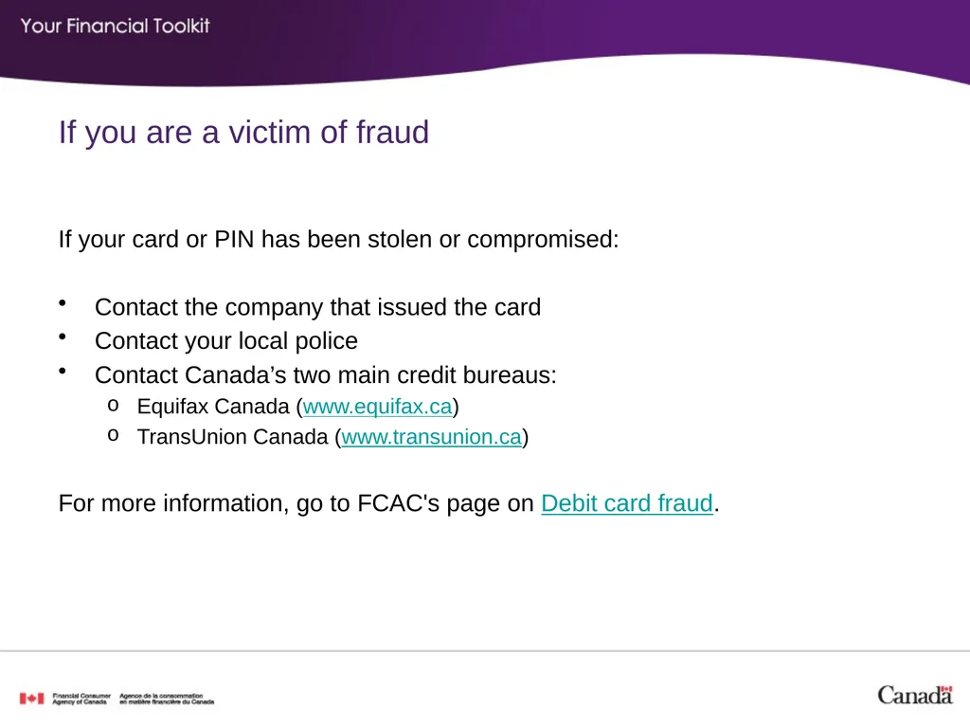The width and height of the screenshot is (970, 728).
Task: Open the www.equifax.ca link
Action: 377,407
